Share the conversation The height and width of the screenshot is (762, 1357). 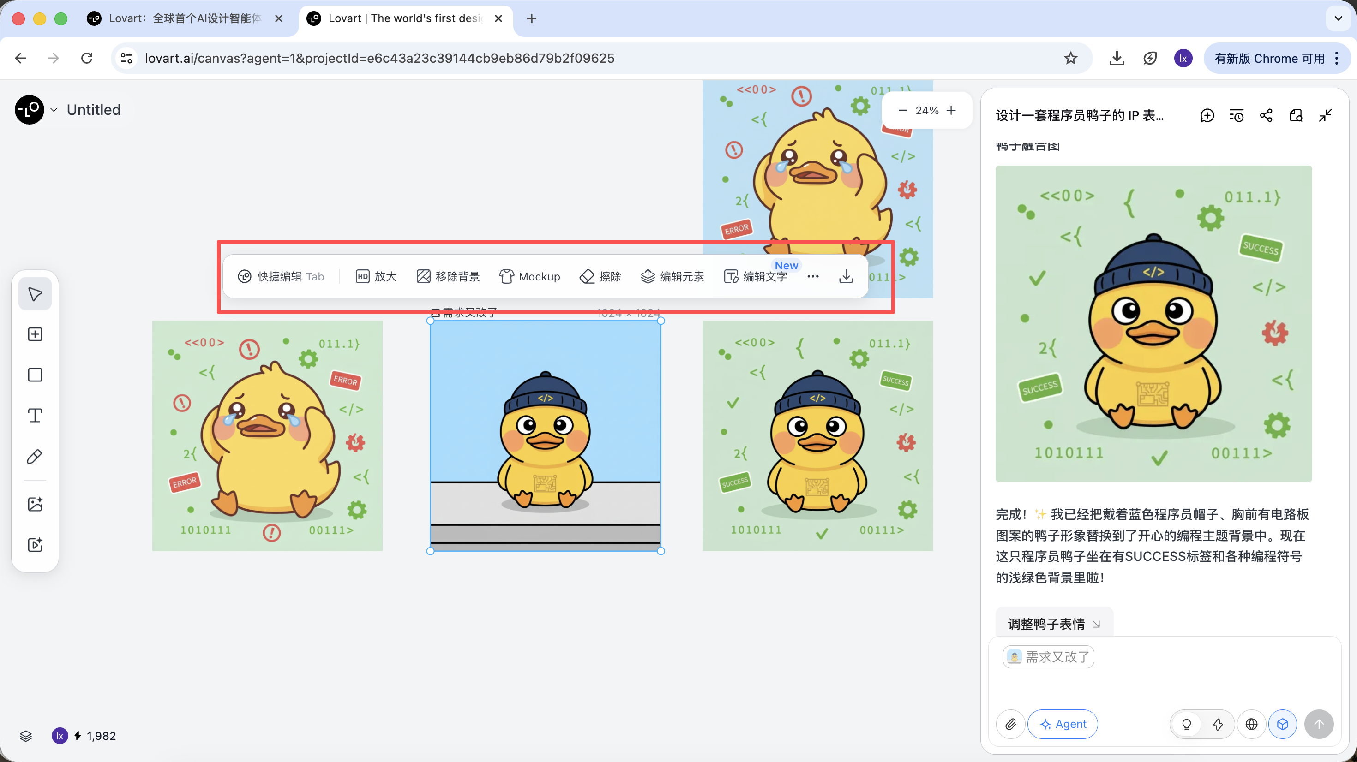[1266, 115]
